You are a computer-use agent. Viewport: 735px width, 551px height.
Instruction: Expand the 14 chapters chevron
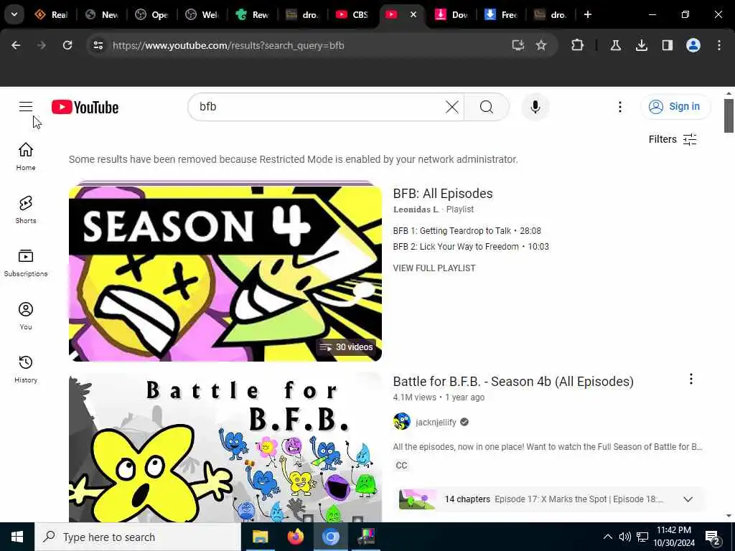click(x=688, y=499)
